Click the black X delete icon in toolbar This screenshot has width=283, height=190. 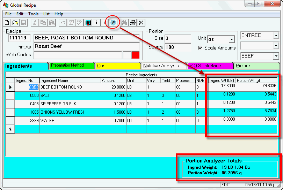[141, 23]
